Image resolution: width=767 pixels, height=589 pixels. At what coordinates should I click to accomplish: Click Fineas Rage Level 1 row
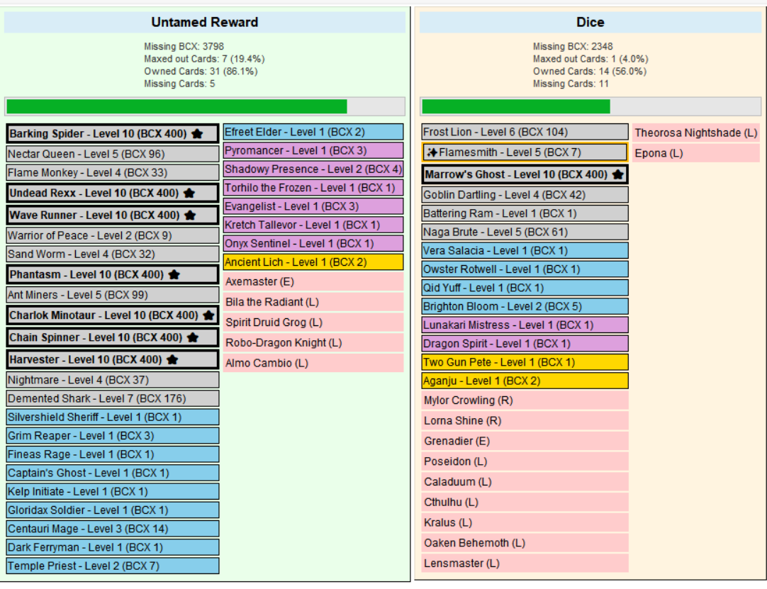tap(113, 454)
